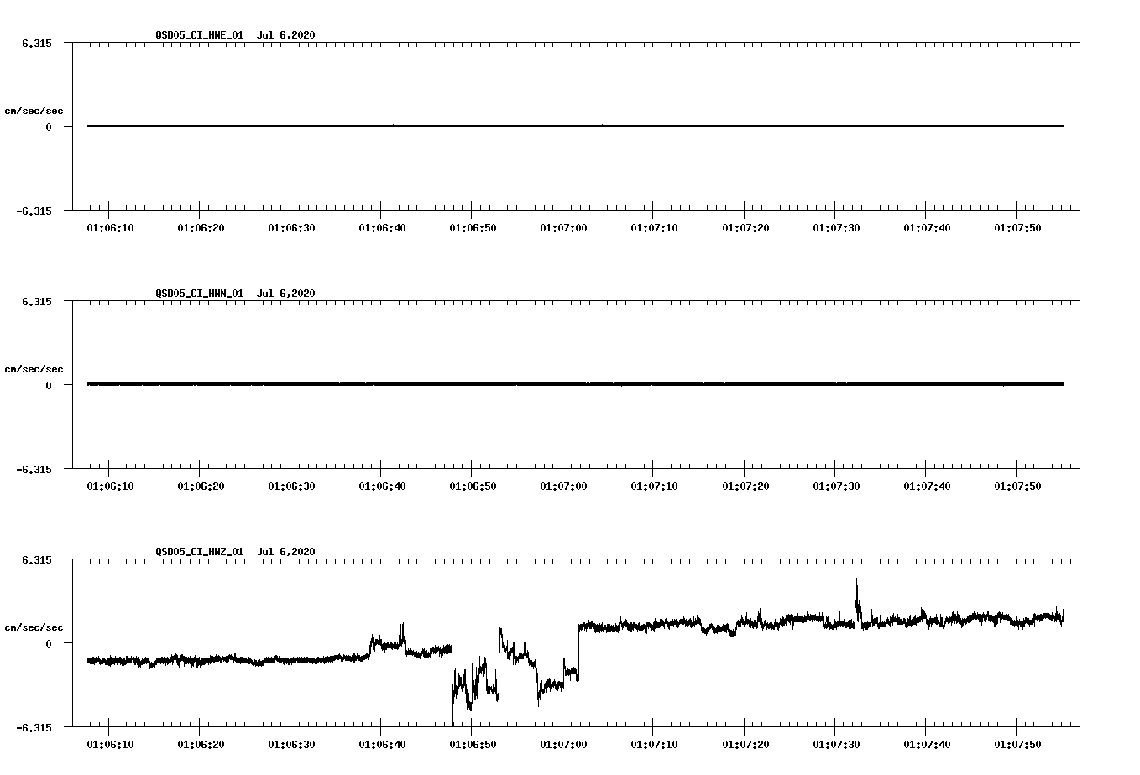Click the 6.315 upper limit of HNZ axis
1140x775 pixels.
37,559
